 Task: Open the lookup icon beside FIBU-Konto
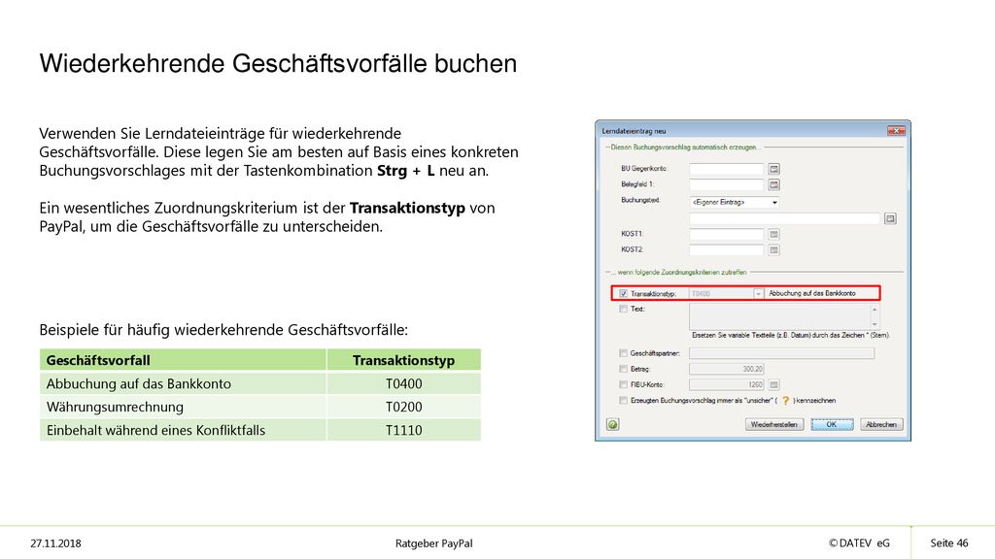tap(773, 384)
